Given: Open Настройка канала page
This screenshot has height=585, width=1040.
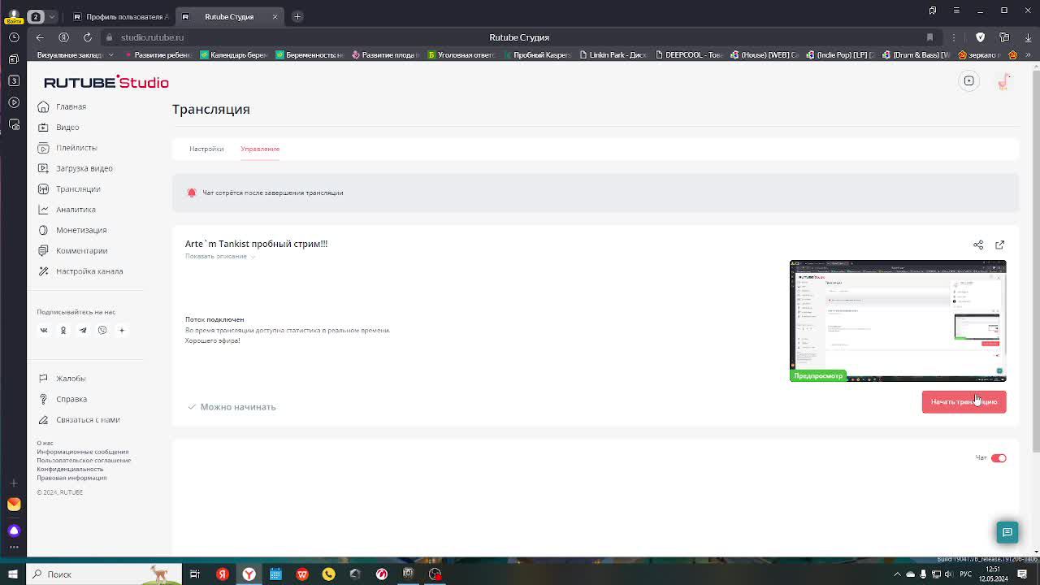Looking at the screenshot, I should pyautogui.click(x=80, y=271).
